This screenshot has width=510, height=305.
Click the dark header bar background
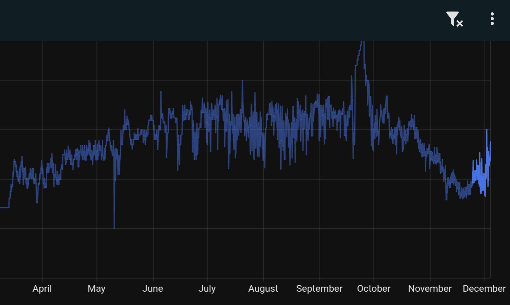222,19
